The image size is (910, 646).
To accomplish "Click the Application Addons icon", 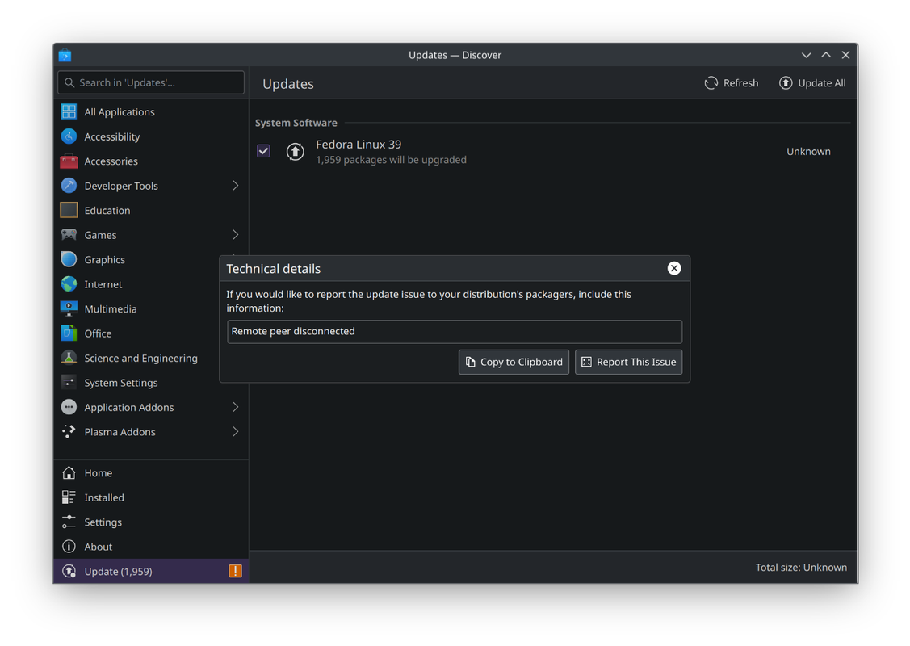I will pos(69,407).
